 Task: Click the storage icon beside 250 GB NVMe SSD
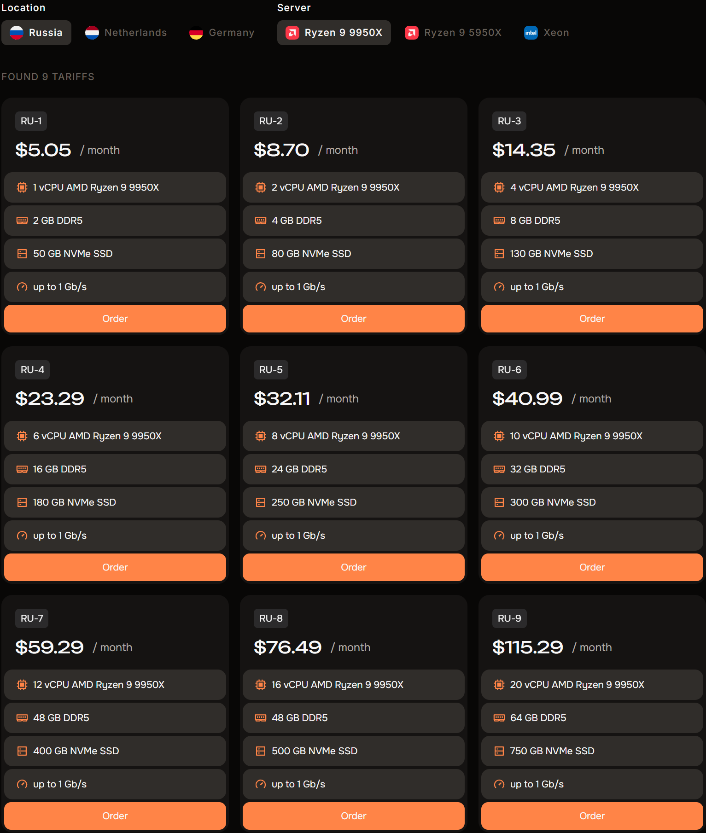coord(261,502)
